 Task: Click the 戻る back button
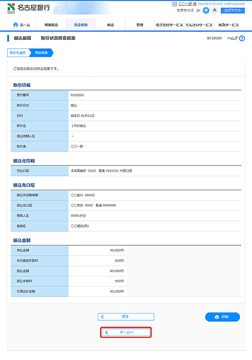tap(126, 317)
